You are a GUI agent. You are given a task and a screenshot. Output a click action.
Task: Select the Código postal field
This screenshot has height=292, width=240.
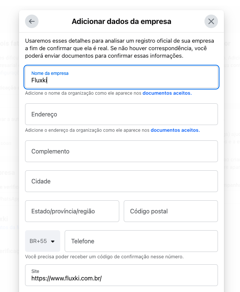(170, 211)
